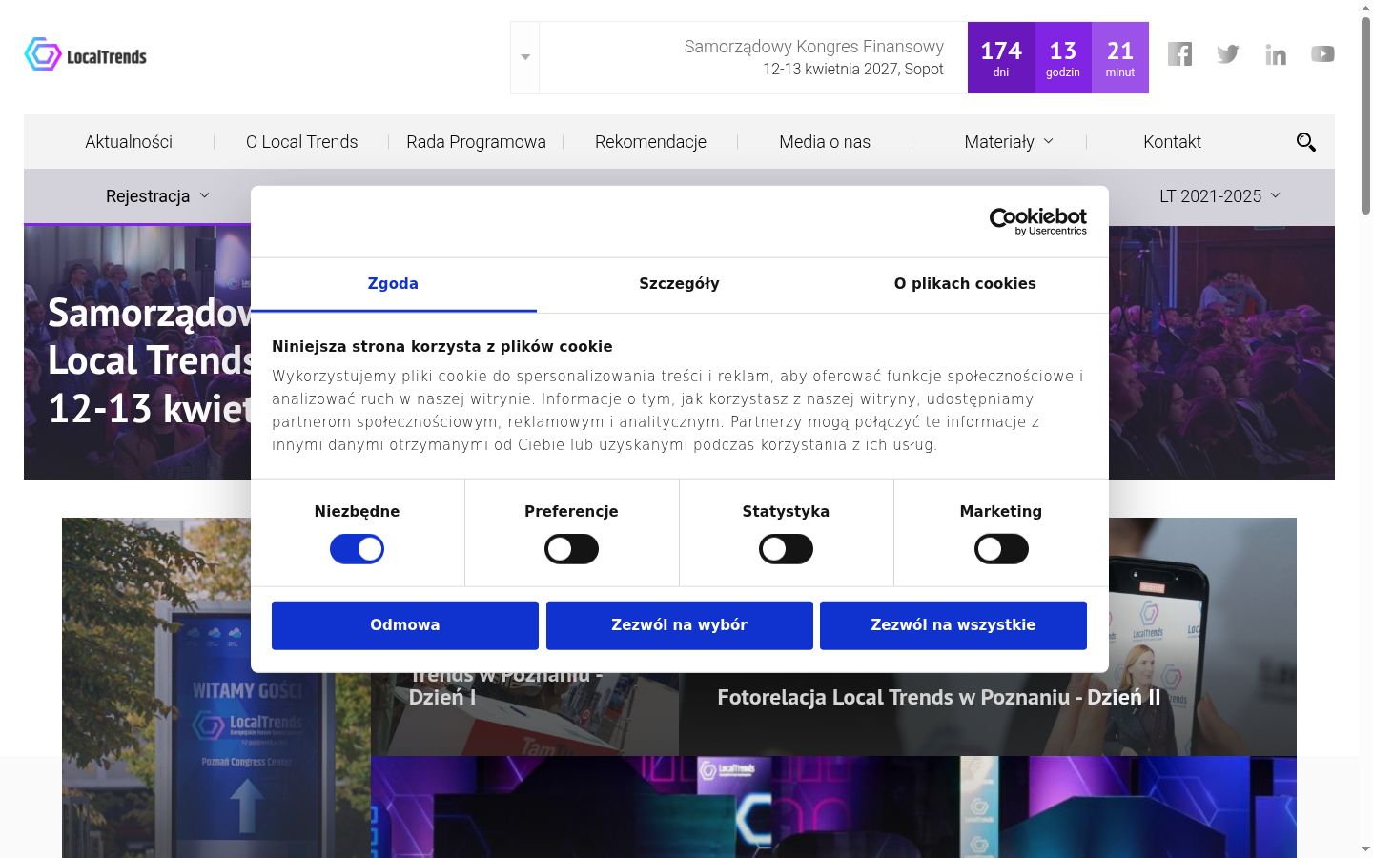
Task: Open the Rekomendacje menu item
Action: (x=650, y=142)
